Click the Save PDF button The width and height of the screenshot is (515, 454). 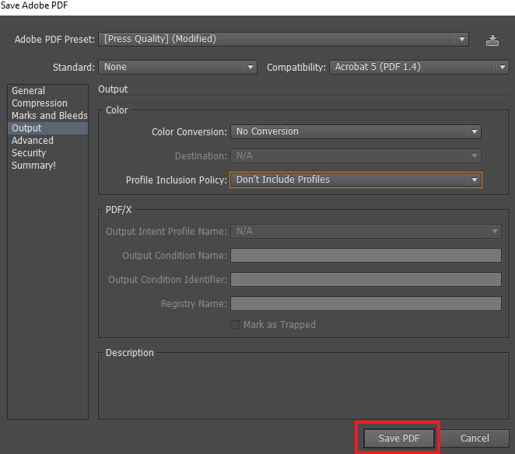pos(398,438)
